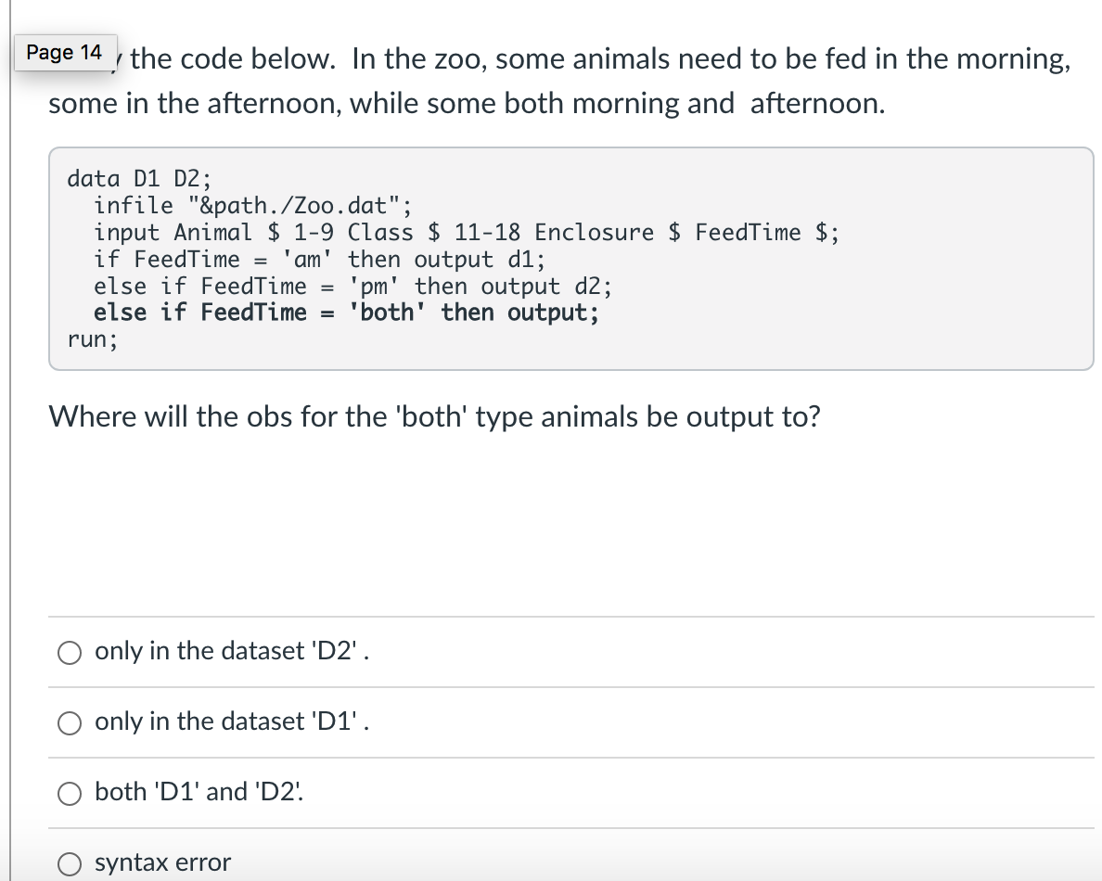Viewport: 1102px width, 881px height.
Task: Select the "only in the dataset 'D2'" radio button
Action: [69, 653]
